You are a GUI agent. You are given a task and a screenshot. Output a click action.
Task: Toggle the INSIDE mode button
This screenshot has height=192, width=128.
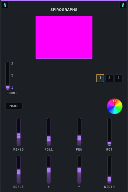[14, 106]
